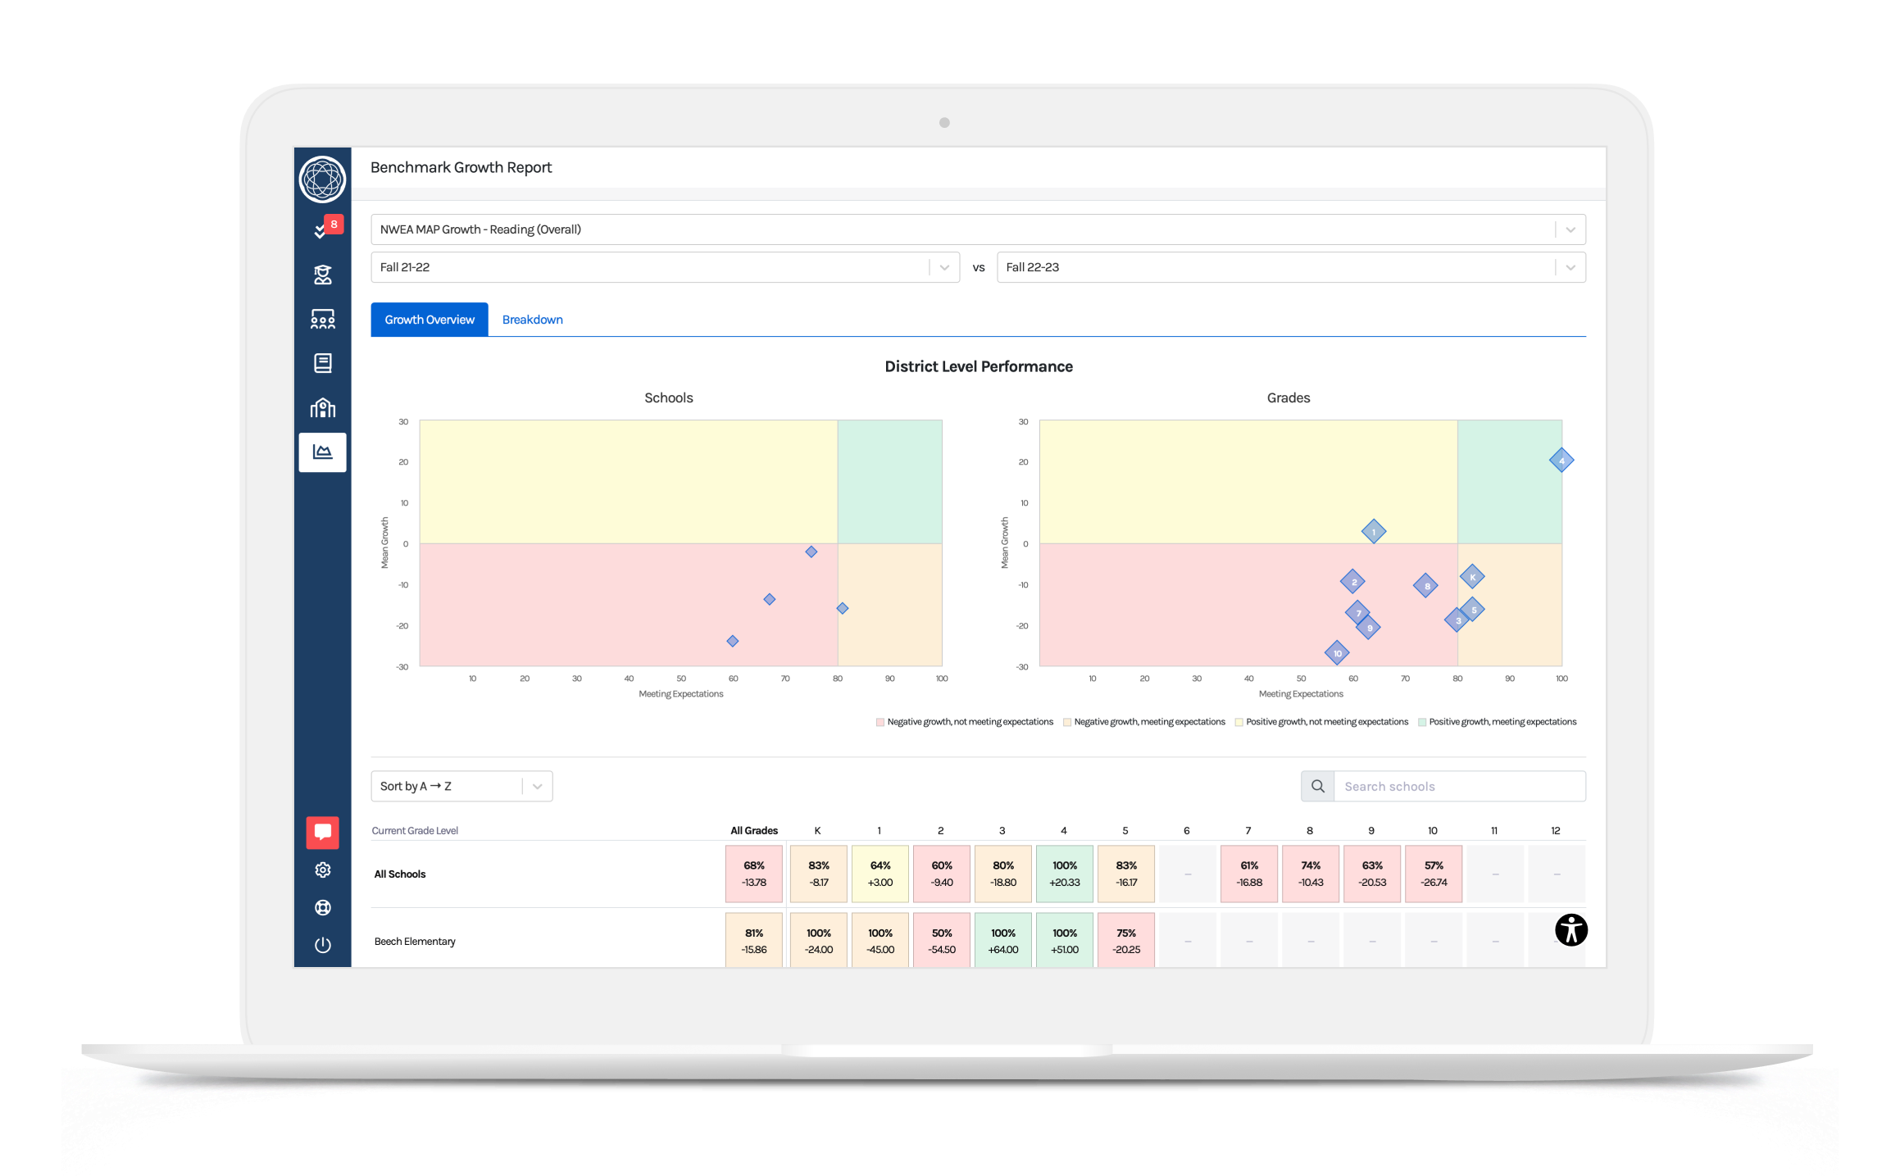Open the accessibility widget icon

(1570, 929)
